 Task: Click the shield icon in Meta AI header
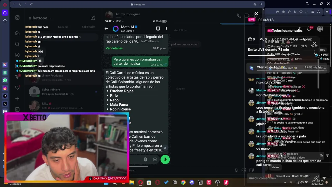coord(158,29)
